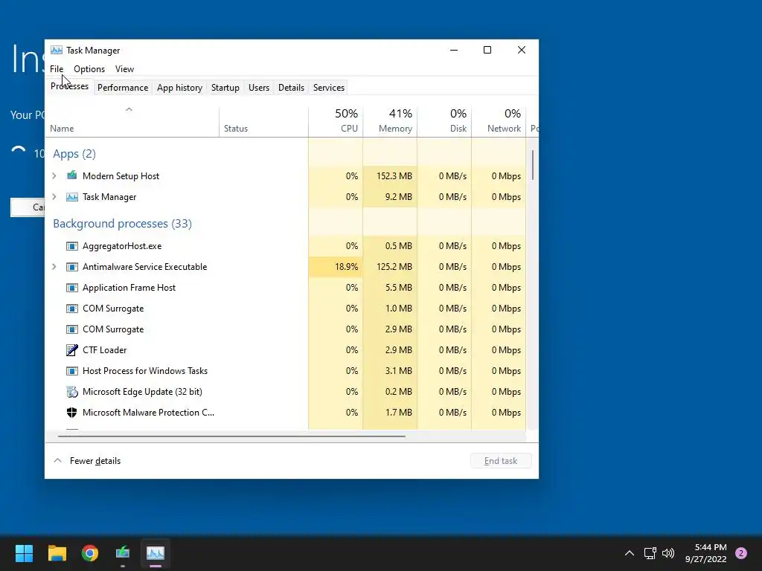The width and height of the screenshot is (762, 571).
Task: Open the File menu
Action: [x=57, y=69]
